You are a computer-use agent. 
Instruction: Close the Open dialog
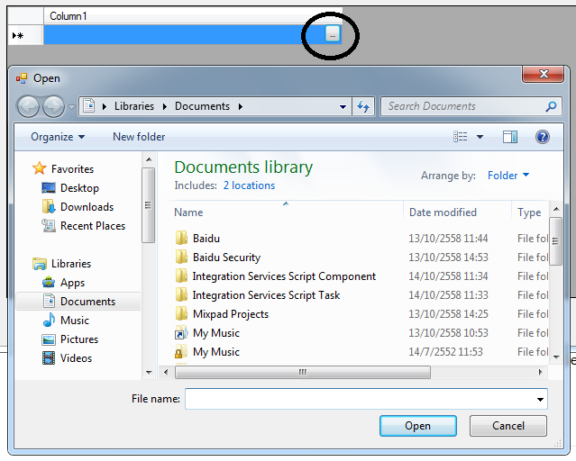(x=543, y=74)
